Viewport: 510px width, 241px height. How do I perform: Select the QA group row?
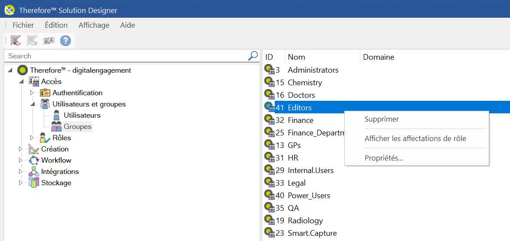tap(293, 208)
